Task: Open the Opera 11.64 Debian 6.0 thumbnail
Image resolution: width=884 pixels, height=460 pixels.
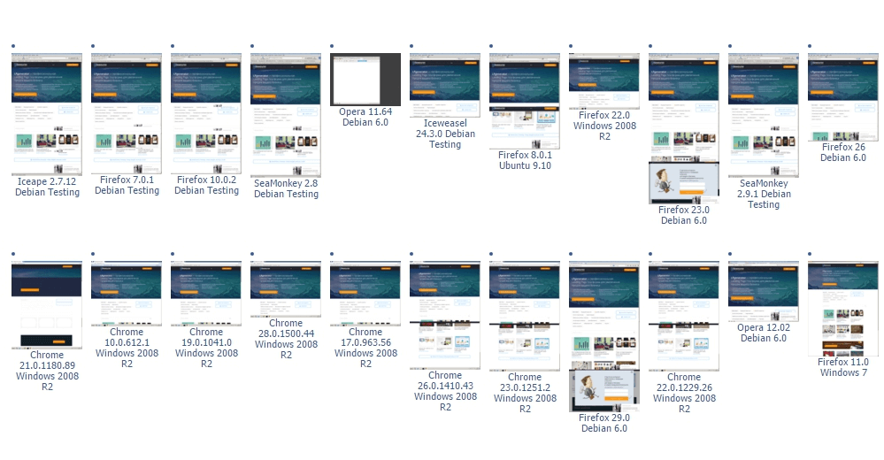Action: pos(365,80)
